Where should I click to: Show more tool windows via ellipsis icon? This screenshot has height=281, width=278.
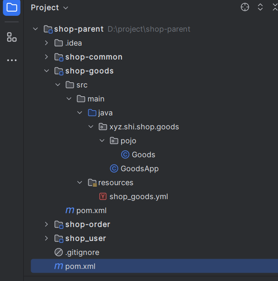coord(12,60)
